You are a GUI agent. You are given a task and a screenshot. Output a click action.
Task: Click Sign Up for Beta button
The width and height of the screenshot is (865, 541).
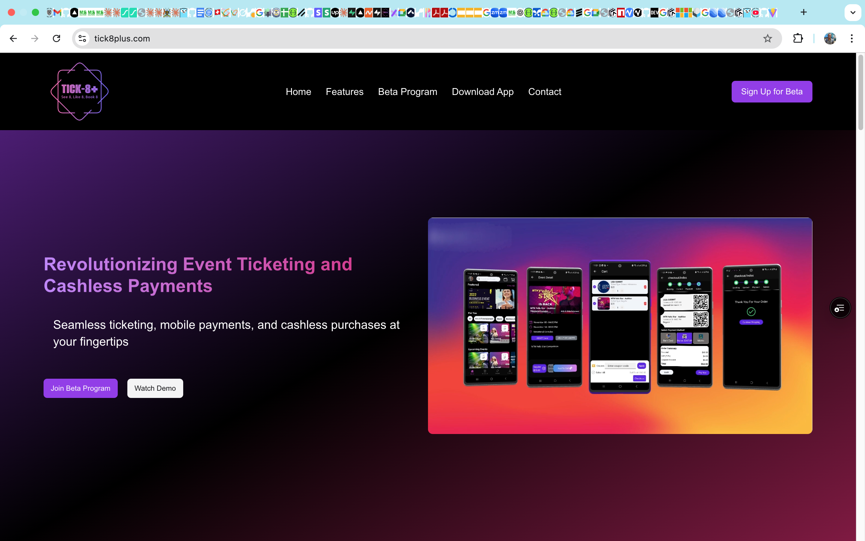coord(771,92)
